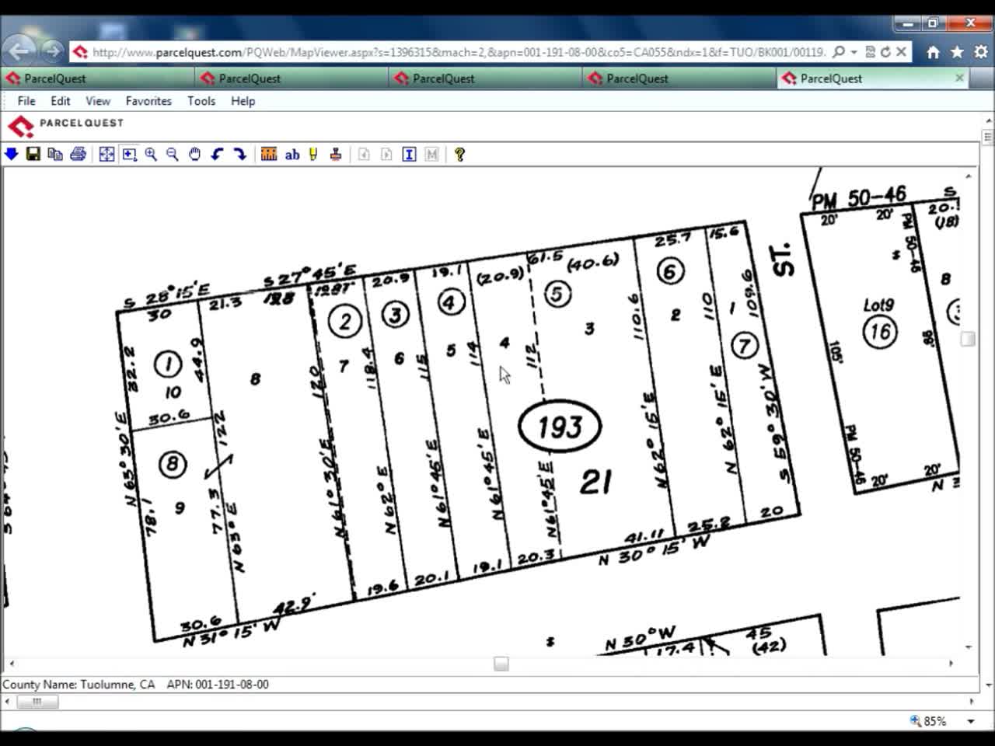This screenshot has width=995, height=746.
Task: Select the yellow highlighter tool
Action: [x=313, y=154]
